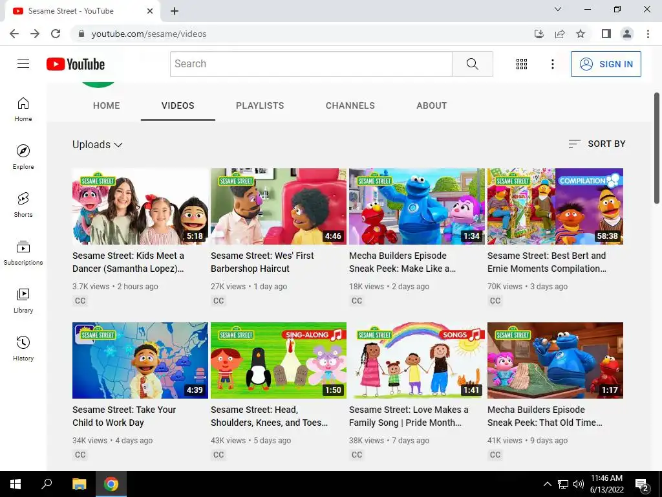Open Take Your Child to Work Day thumbnail
Screen dimensions: 662x497
(140, 360)
